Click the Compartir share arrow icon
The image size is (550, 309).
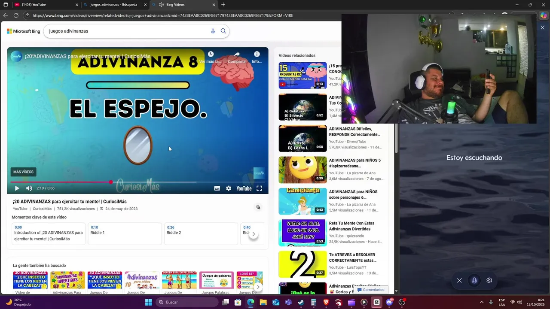[237, 54]
